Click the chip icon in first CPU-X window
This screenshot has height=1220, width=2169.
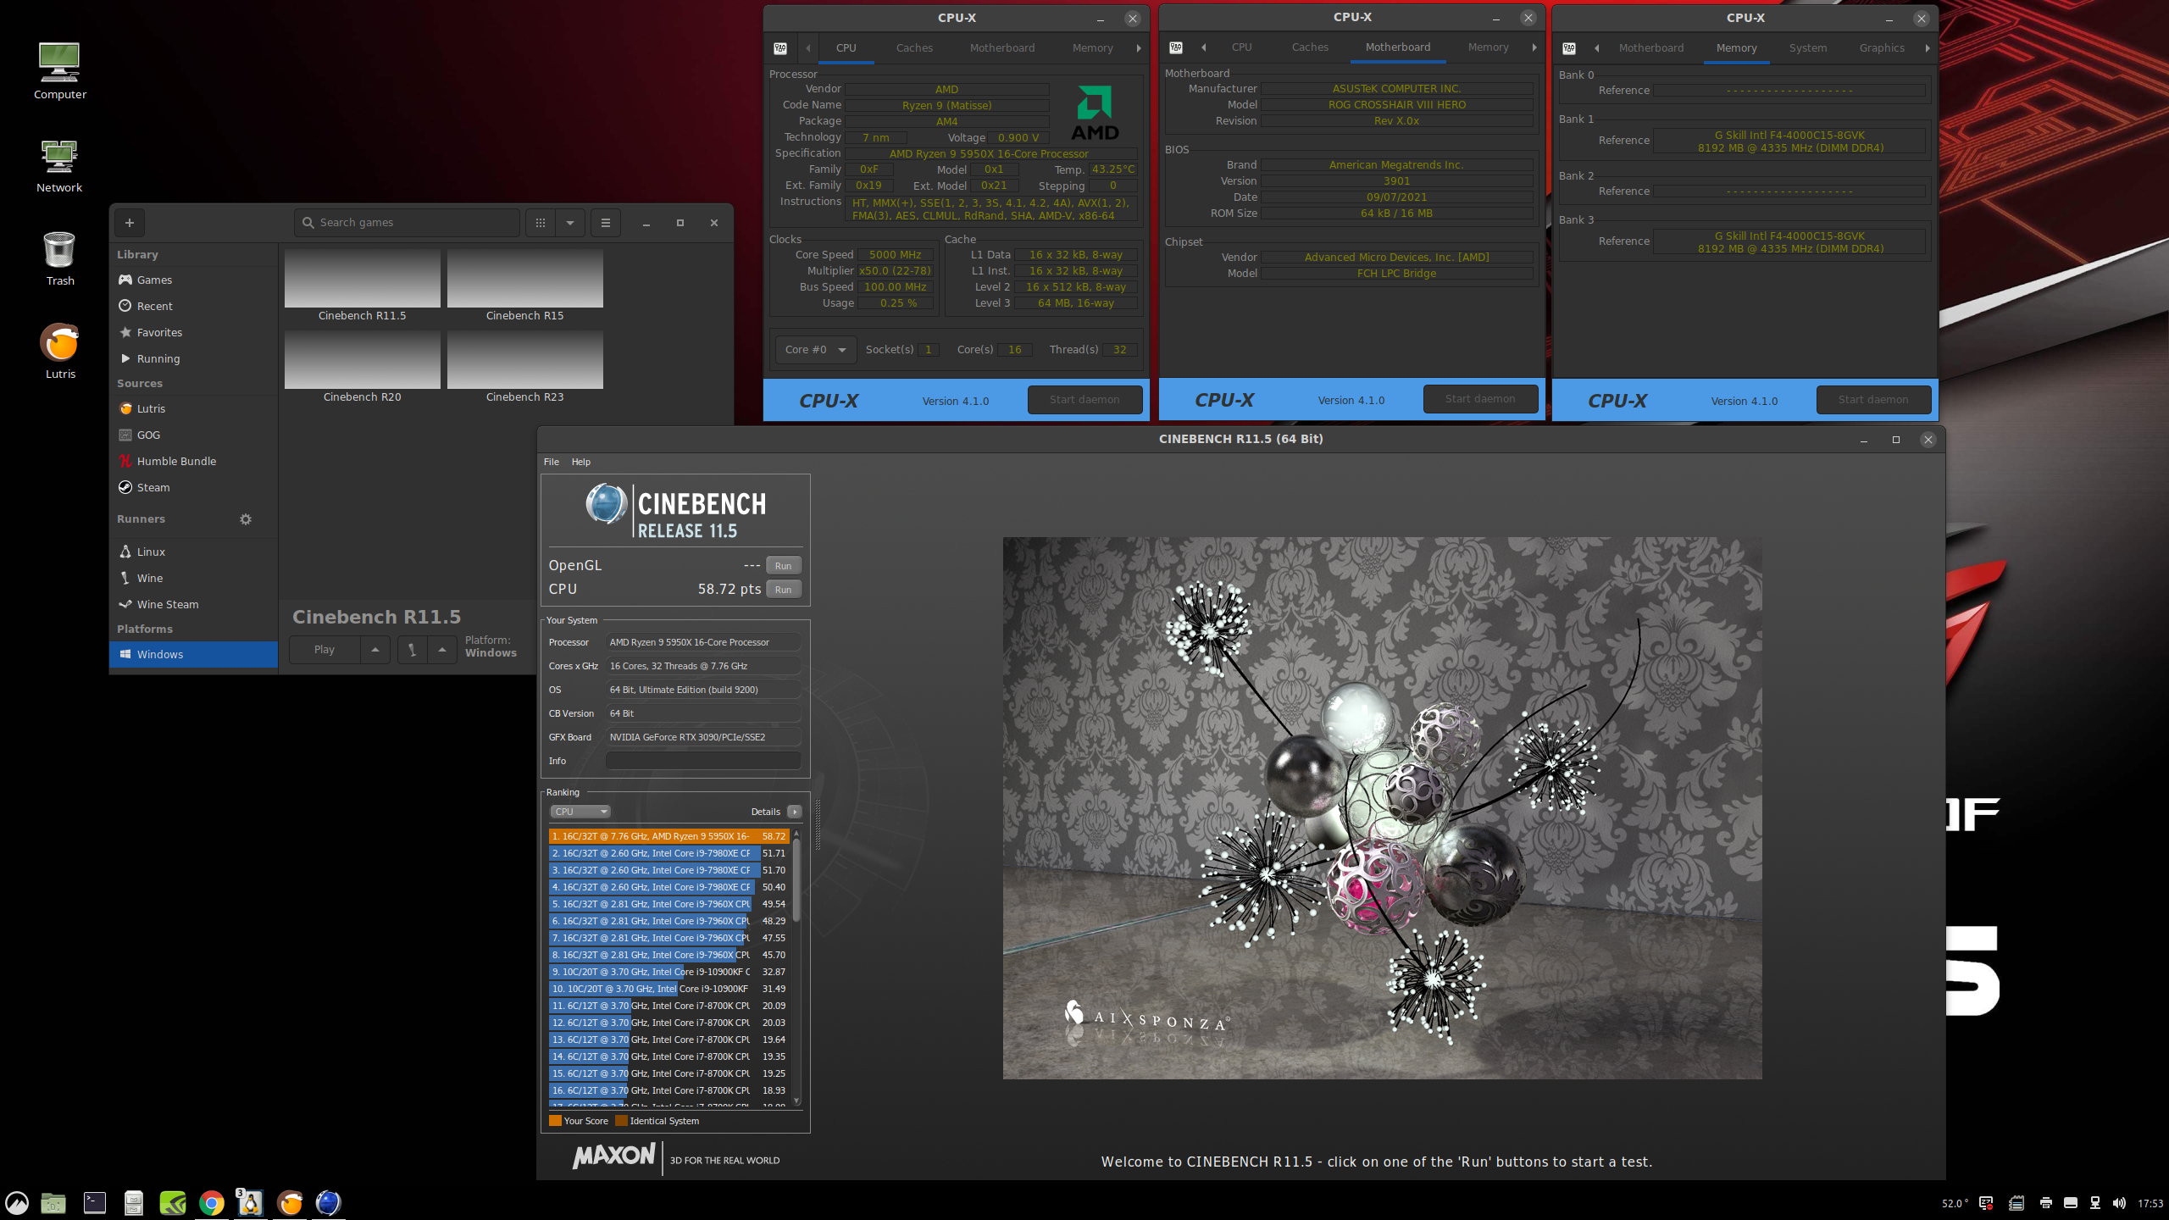pos(780,48)
